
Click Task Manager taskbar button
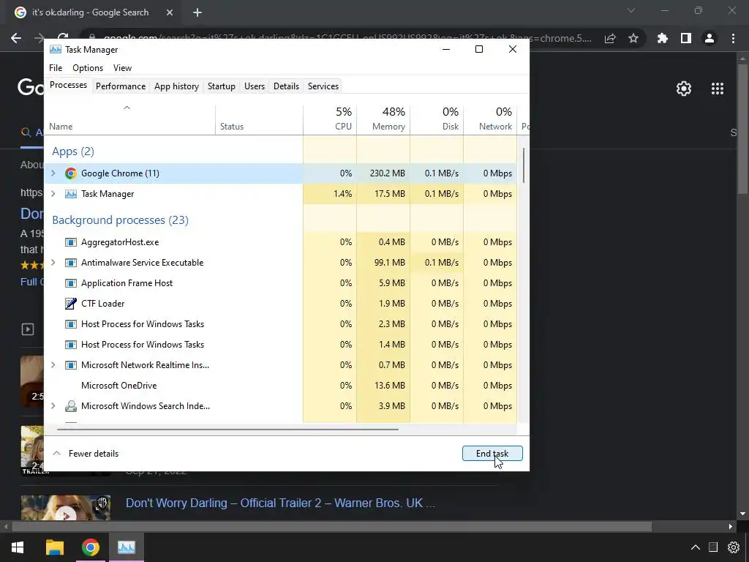click(127, 547)
